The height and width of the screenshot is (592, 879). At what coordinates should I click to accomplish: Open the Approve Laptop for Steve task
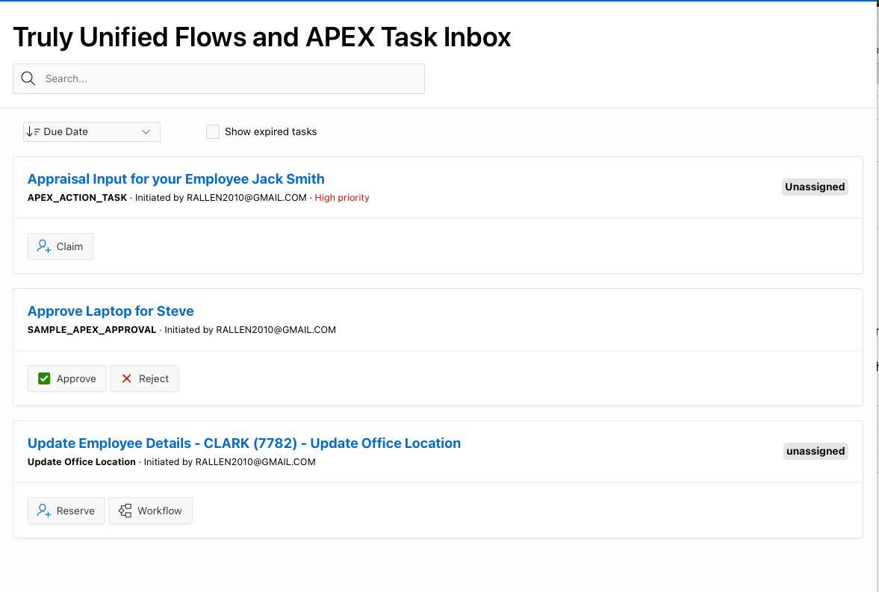pyautogui.click(x=111, y=311)
